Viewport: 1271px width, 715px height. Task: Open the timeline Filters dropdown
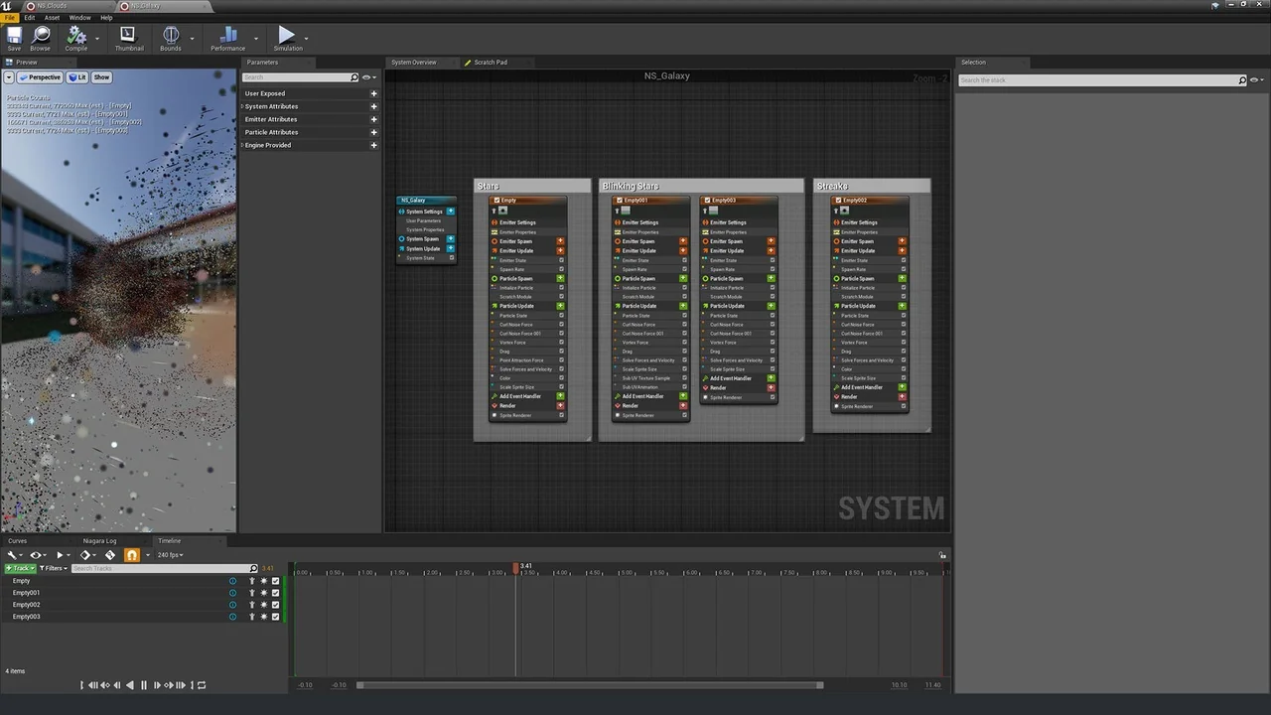(54, 568)
